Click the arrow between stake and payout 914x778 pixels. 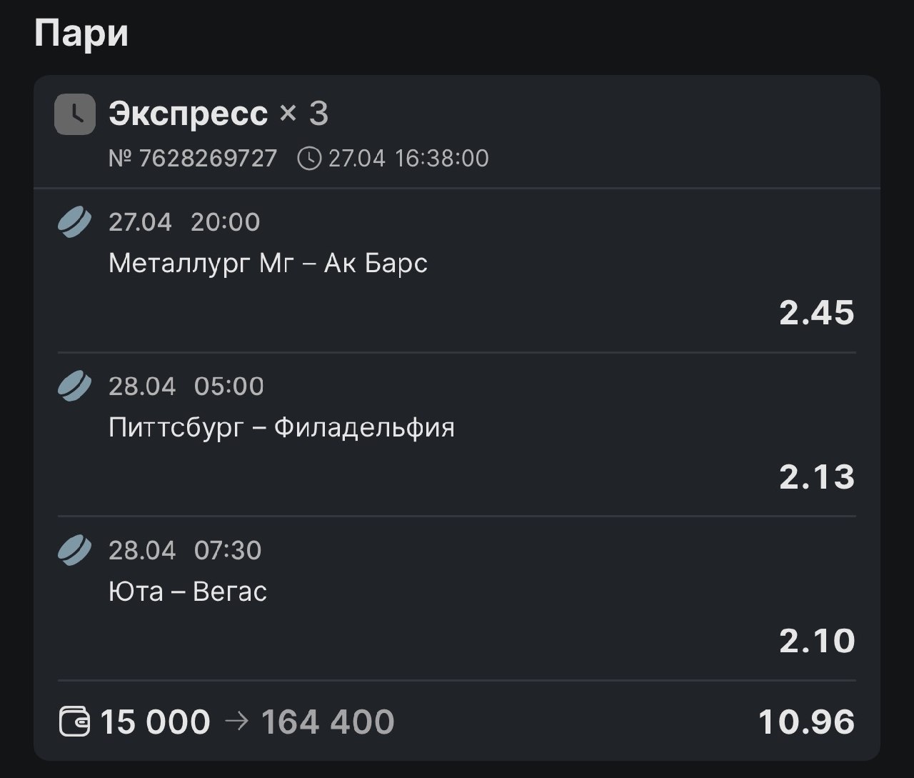[x=236, y=722]
